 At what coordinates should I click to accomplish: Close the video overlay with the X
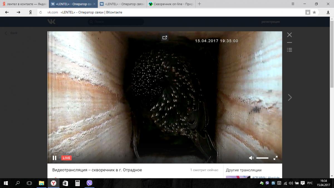(x=289, y=35)
